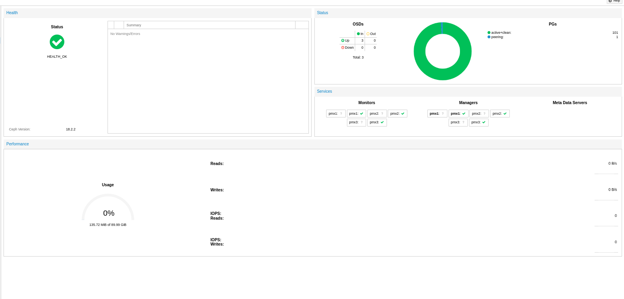Click the red Down arrow icon in OSDs

[x=343, y=48]
